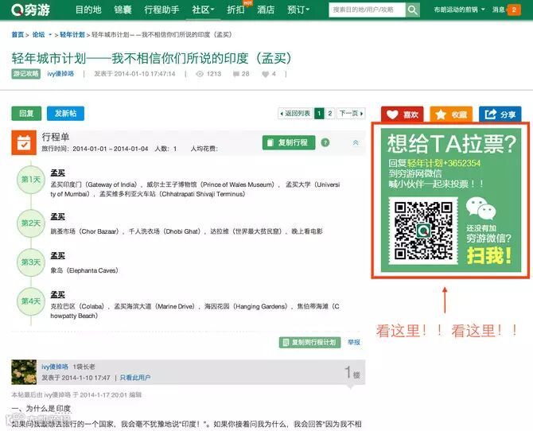Screen dimensions: 533x431
Task: Click the green 回复 button
Action: (26, 113)
